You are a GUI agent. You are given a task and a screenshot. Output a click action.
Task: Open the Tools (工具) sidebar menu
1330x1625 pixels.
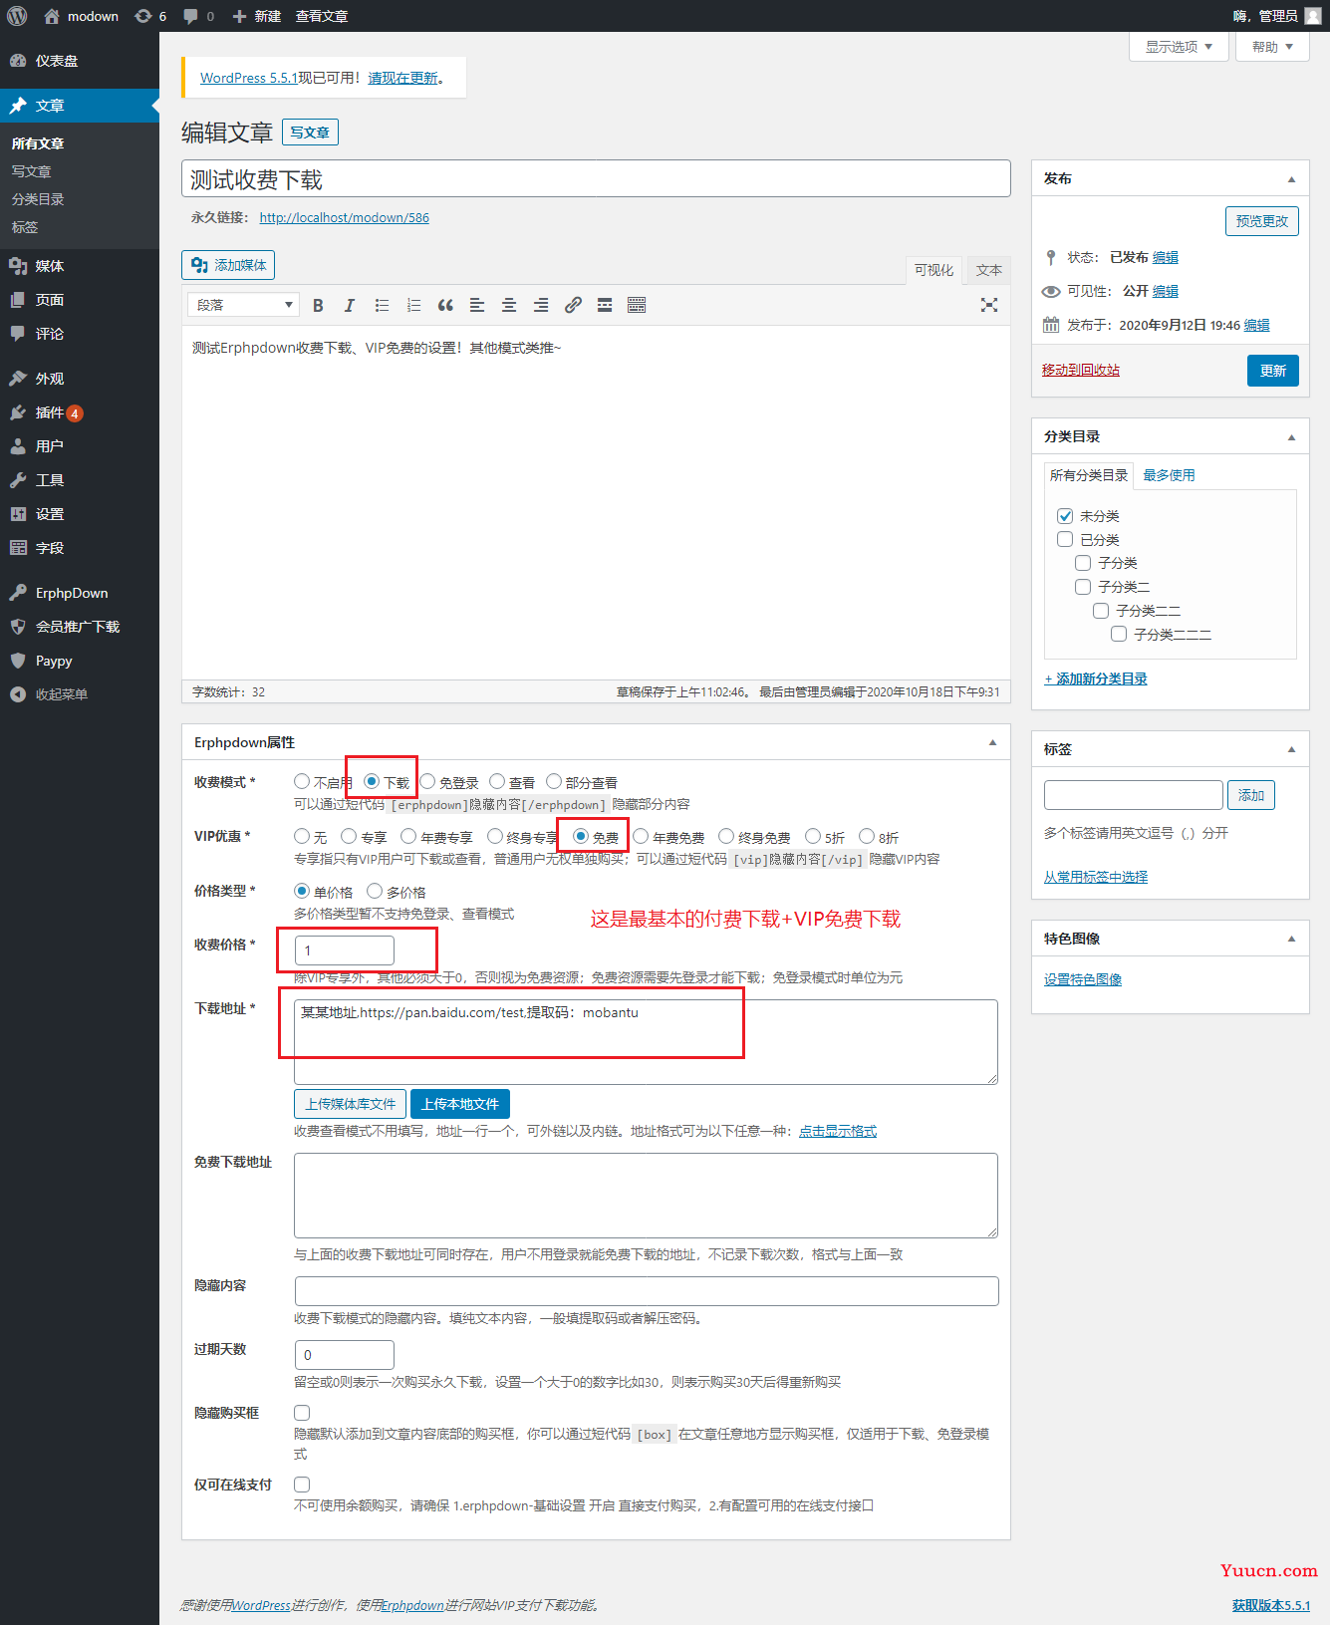click(80, 480)
